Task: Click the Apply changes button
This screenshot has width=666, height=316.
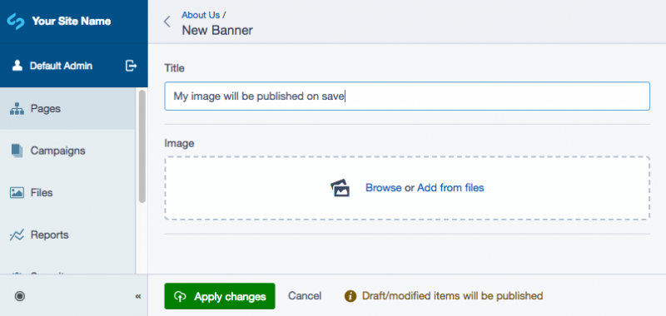Action: pos(220,296)
